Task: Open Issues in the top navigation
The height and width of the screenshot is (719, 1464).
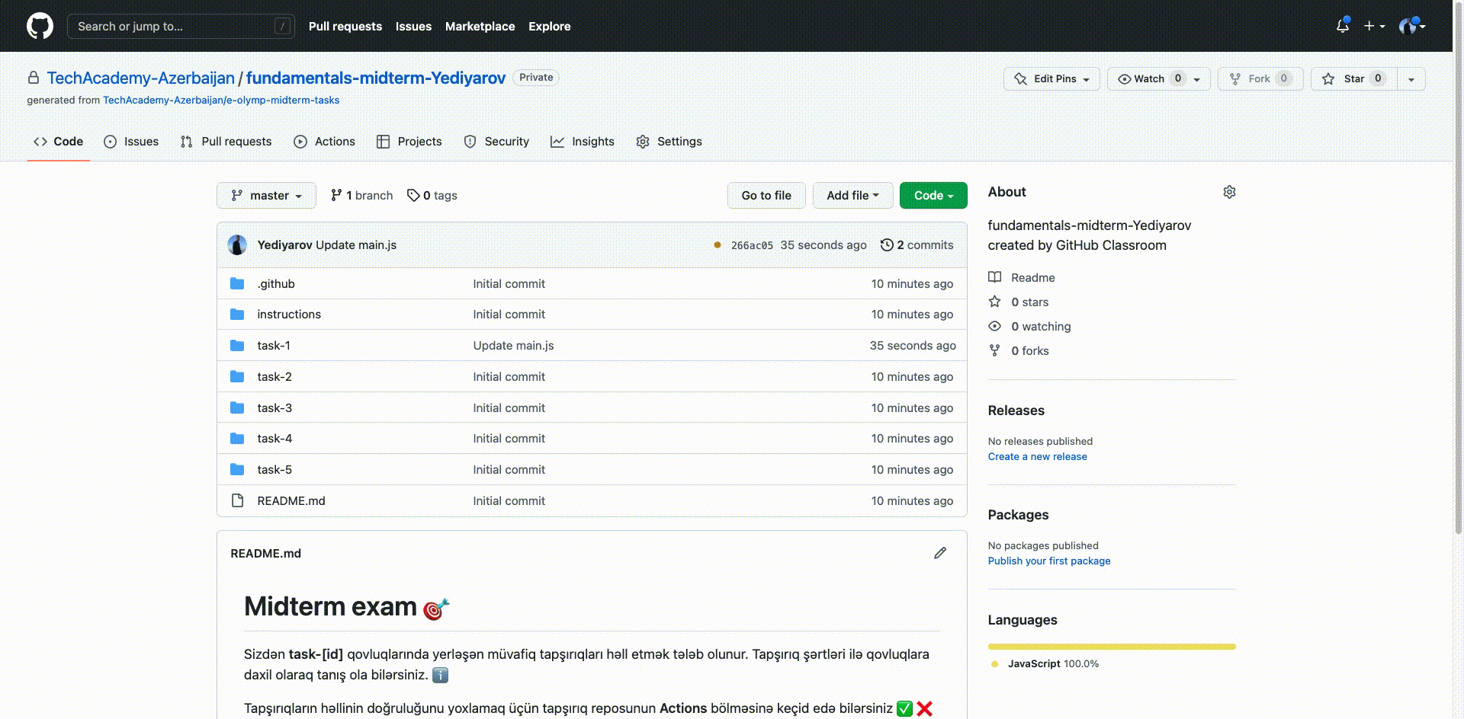Action: tap(413, 26)
